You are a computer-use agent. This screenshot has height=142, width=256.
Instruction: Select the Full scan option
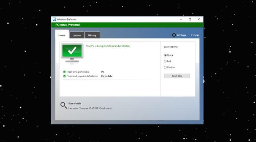click(165, 61)
